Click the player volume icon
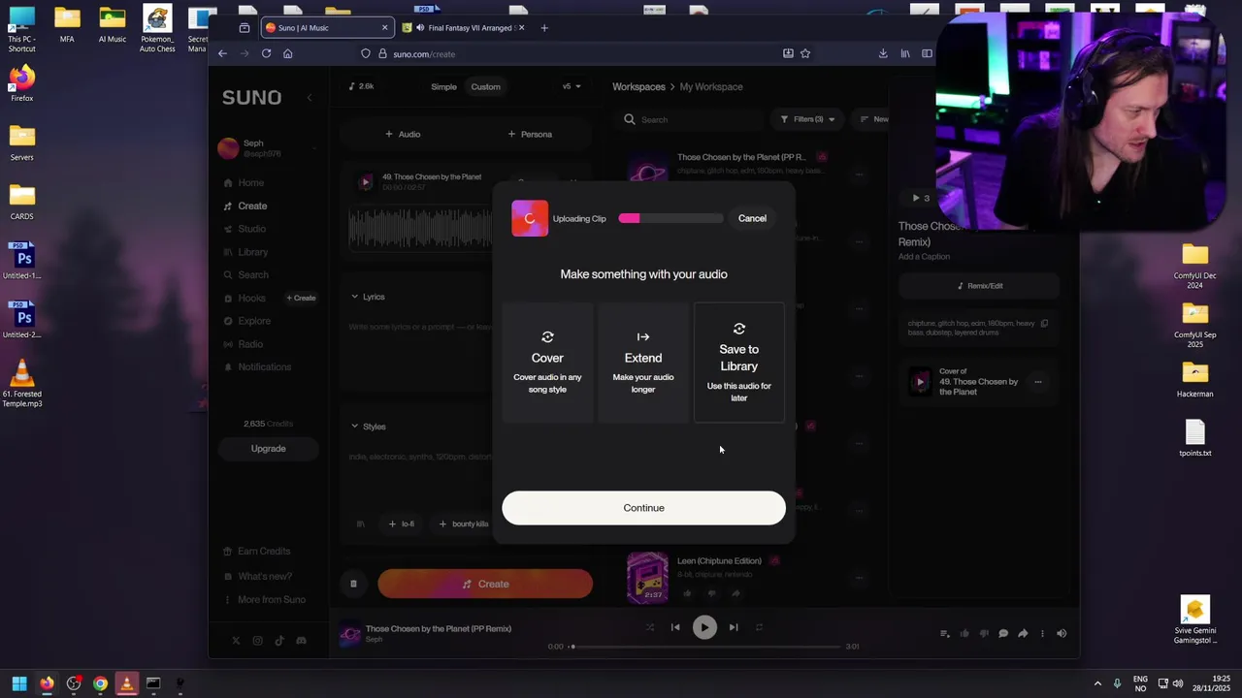 [x=1062, y=633]
